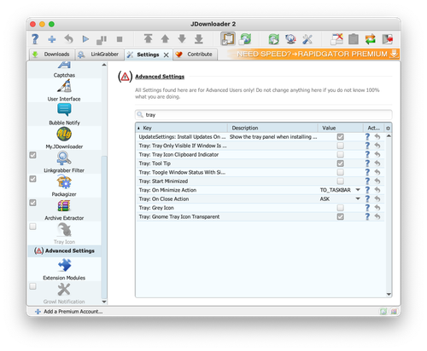The width and height of the screenshot is (427, 351).
Task: Open Extension Modules settings section
Action: (x=64, y=269)
